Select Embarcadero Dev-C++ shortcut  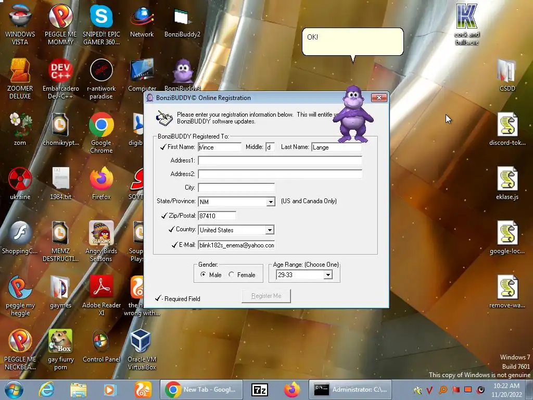(60, 78)
